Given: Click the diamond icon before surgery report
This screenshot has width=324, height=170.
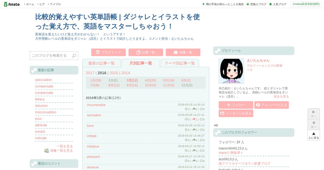Looking at the screenshot, I should pos(204,4).
